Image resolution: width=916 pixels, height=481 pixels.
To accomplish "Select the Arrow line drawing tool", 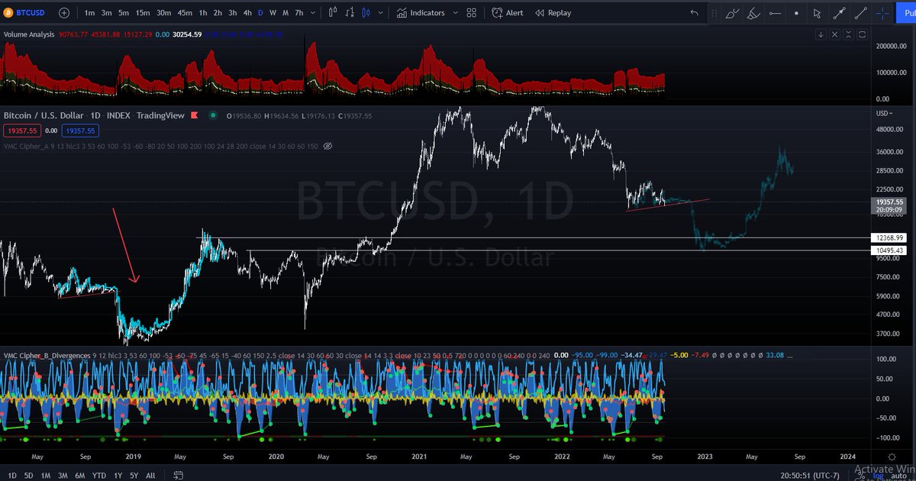I will (x=839, y=13).
